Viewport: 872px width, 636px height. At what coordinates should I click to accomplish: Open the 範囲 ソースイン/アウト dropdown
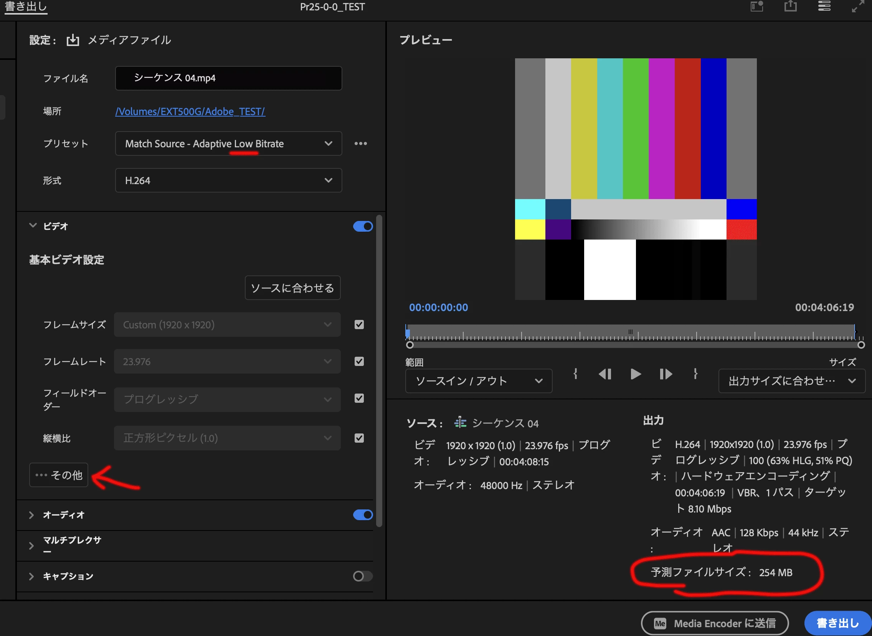(478, 381)
